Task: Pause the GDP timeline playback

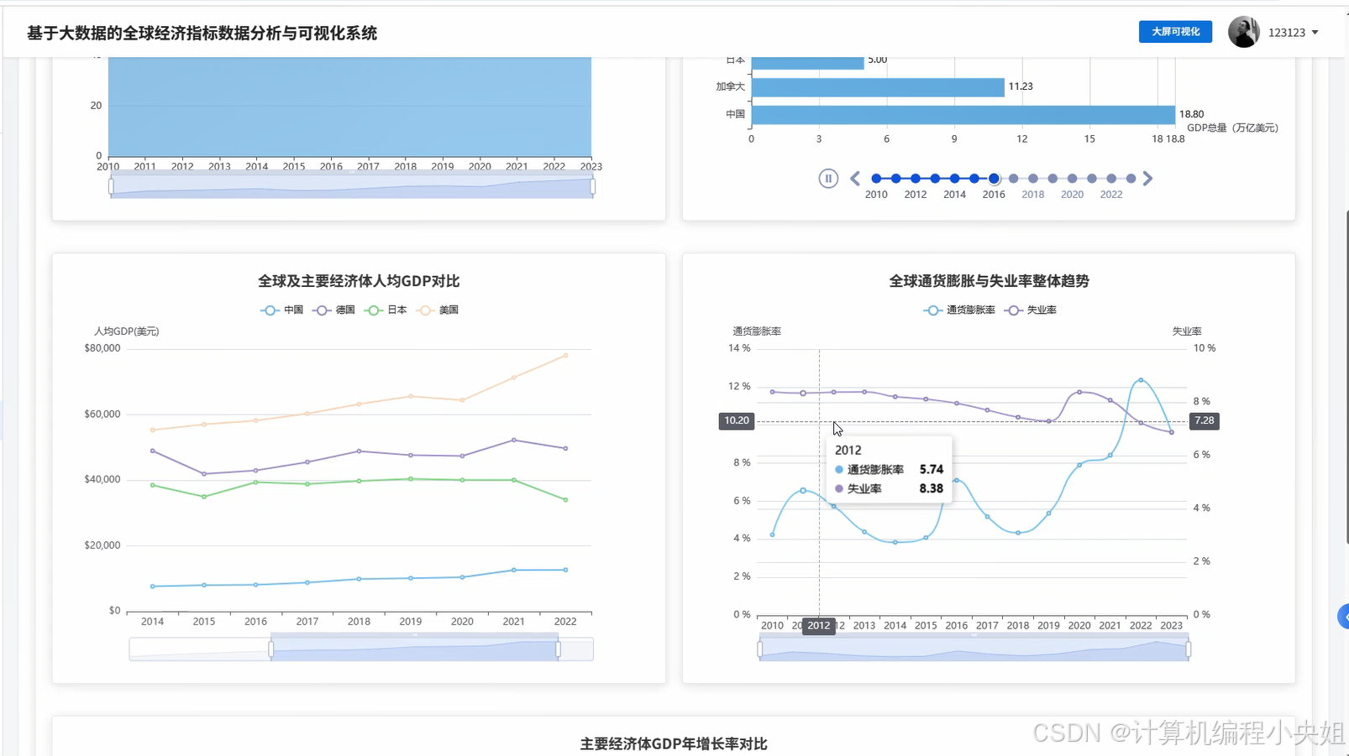Action: (828, 178)
